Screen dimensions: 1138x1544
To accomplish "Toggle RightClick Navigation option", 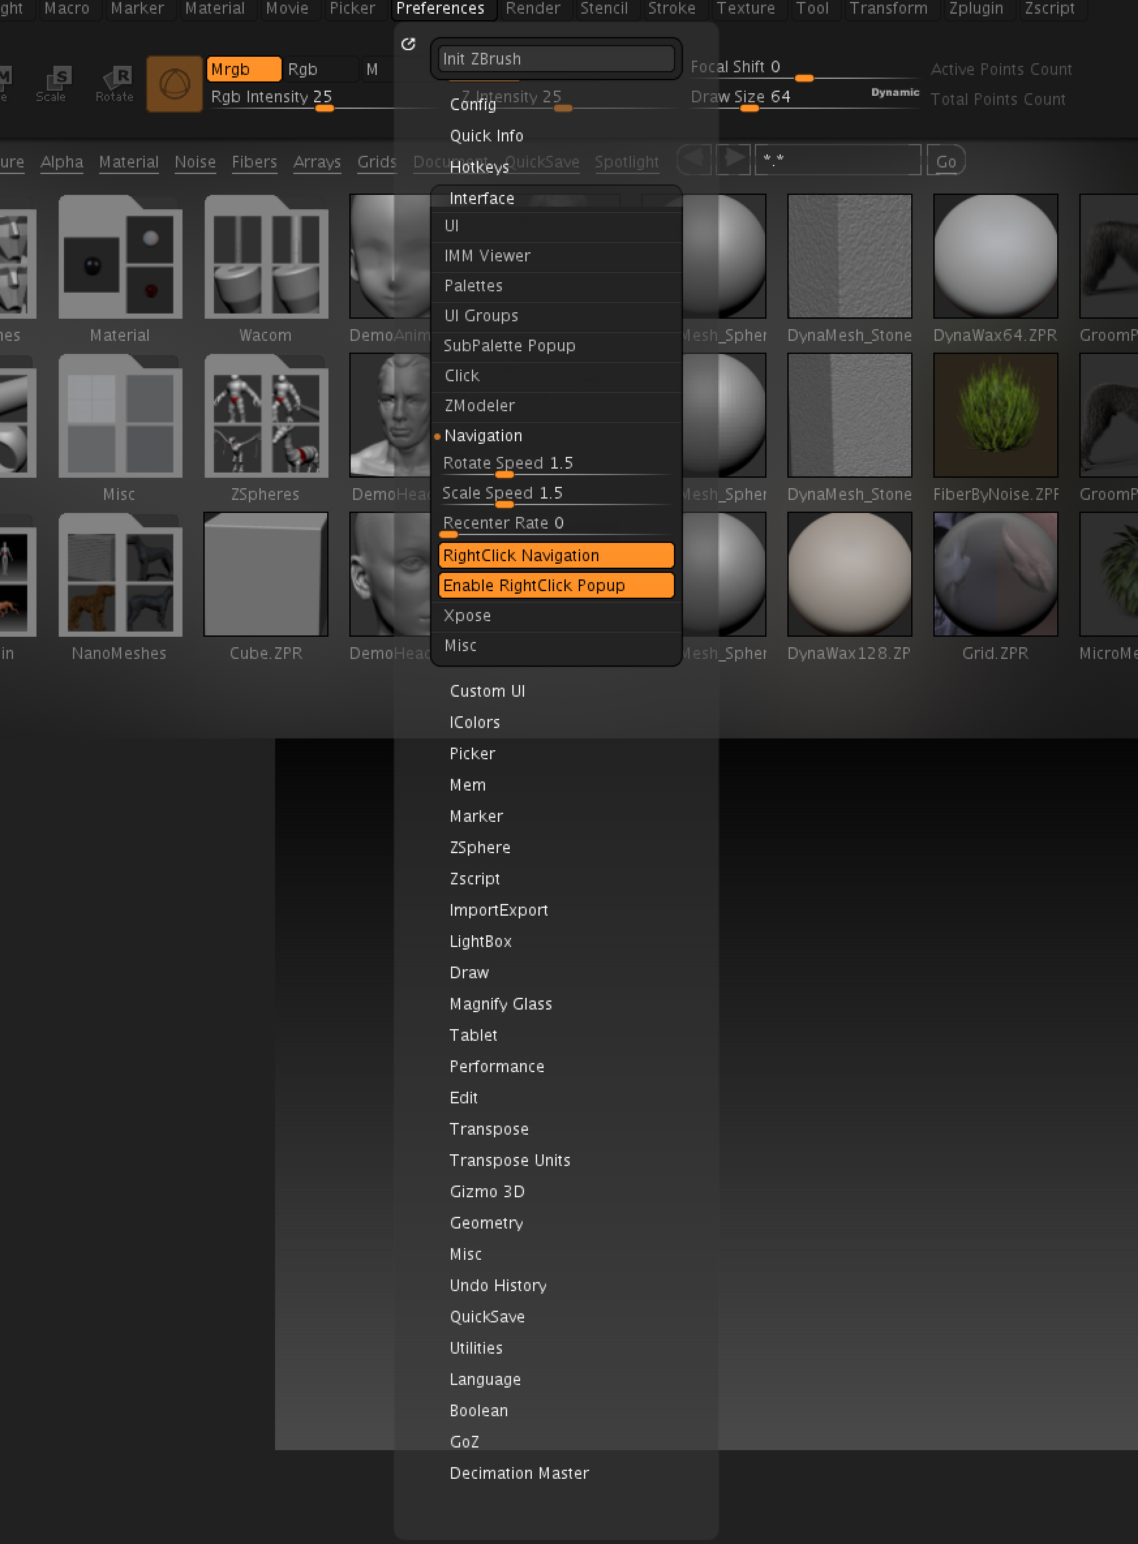I will click(x=556, y=556).
